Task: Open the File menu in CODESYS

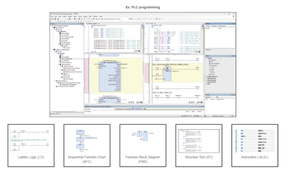Action: pos(52,16)
